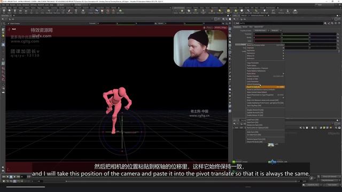This screenshot has width=342, height=192.
Task: Add a Camera from the lights shelf
Action: (x=176, y=11)
